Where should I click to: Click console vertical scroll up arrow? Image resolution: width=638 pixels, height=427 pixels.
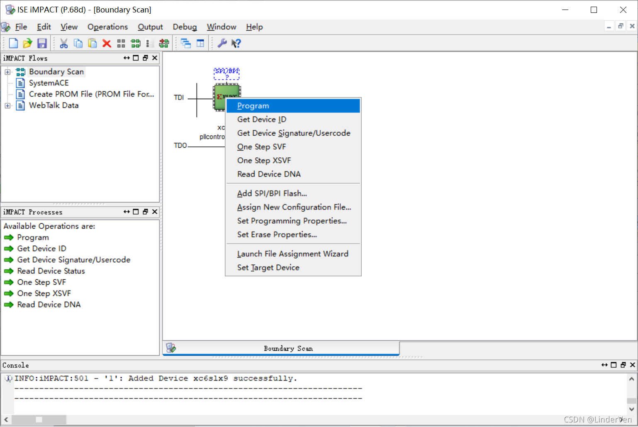click(631, 379)
